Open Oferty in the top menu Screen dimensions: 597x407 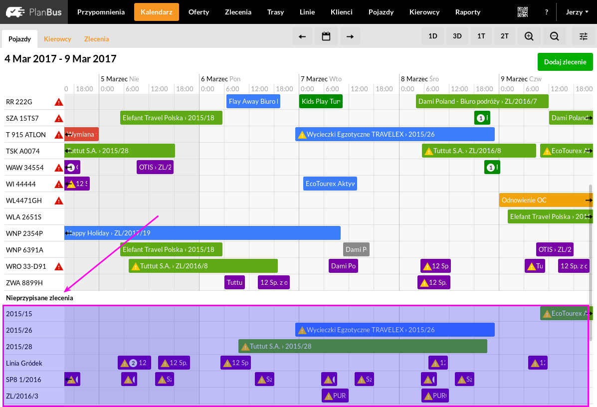pos(199,12)
